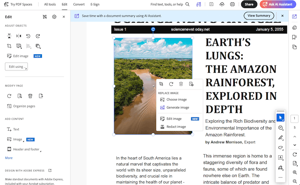
Task: Crop image from floating context toolbar
Action: [161, 84]
